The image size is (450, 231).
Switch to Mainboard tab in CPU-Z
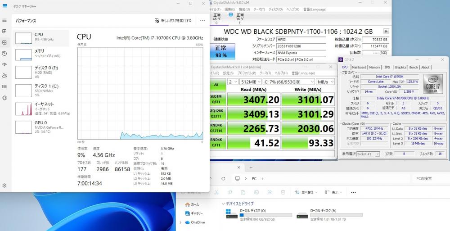359,67
